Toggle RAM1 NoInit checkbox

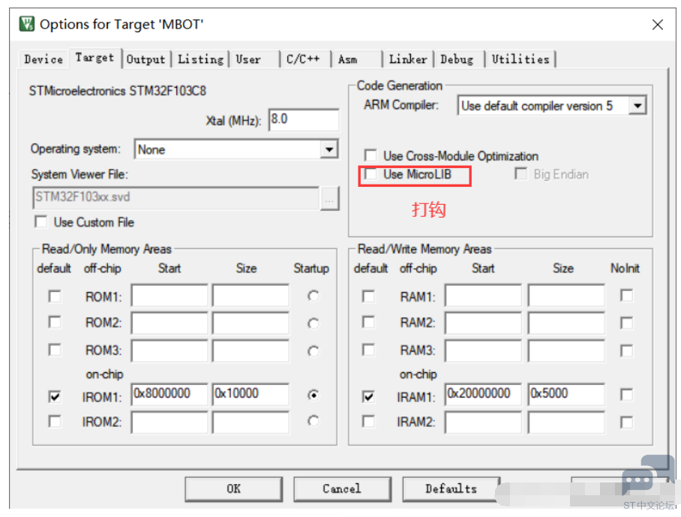627,296
